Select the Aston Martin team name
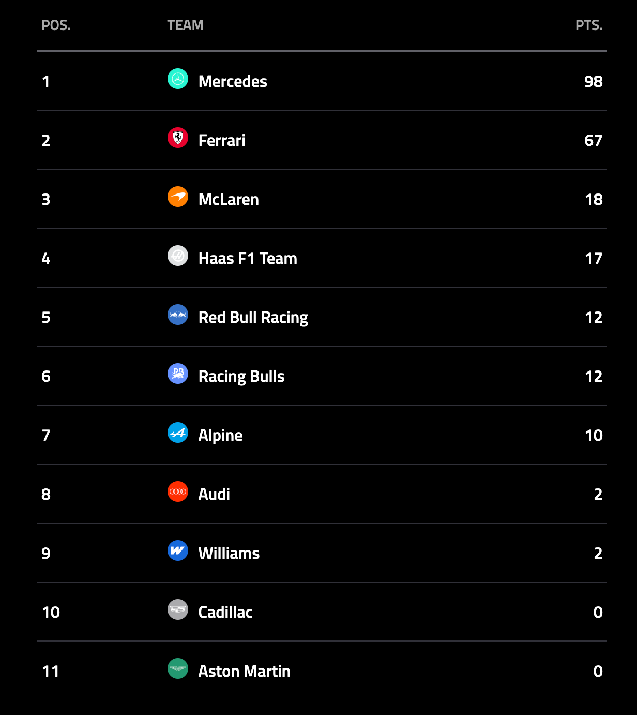This screenshot has width=637, height=715. (x=244, y=671)
